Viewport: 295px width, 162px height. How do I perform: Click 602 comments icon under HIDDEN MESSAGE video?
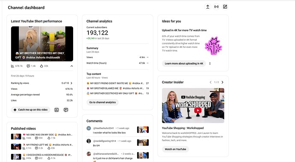point(36,159)
